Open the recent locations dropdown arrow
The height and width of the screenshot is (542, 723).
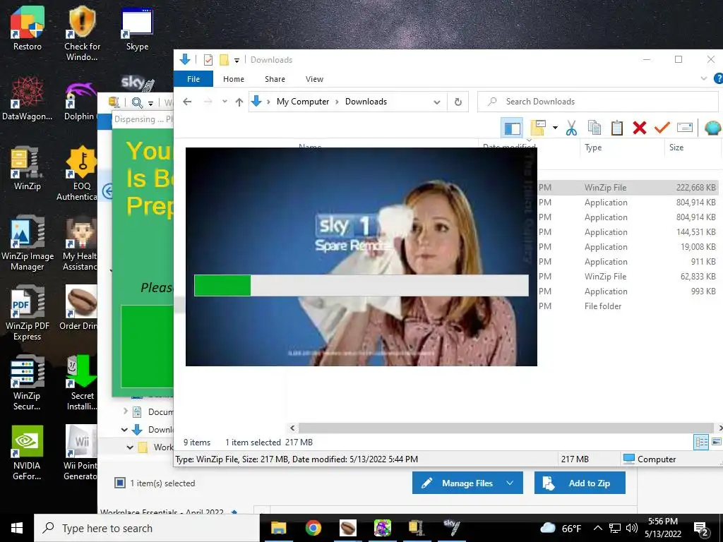tap(225, 102)
